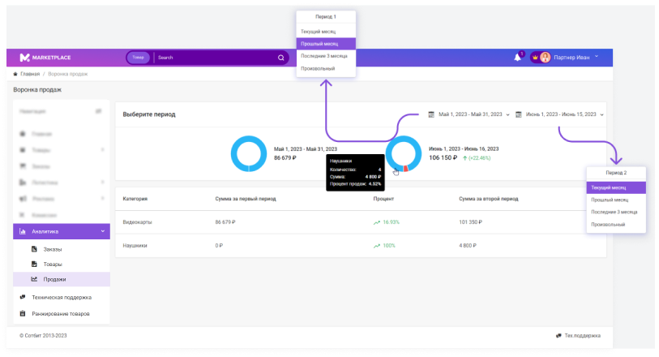The width and height of the screenshot is (659, 357).
Task: Select Последние 3 месяца in Период 2 menu
Action: click(x=616, y=212)
